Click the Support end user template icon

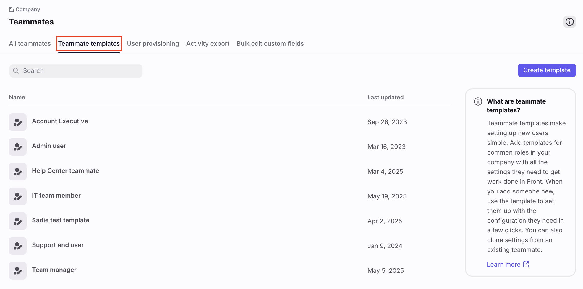coord(18,246)
